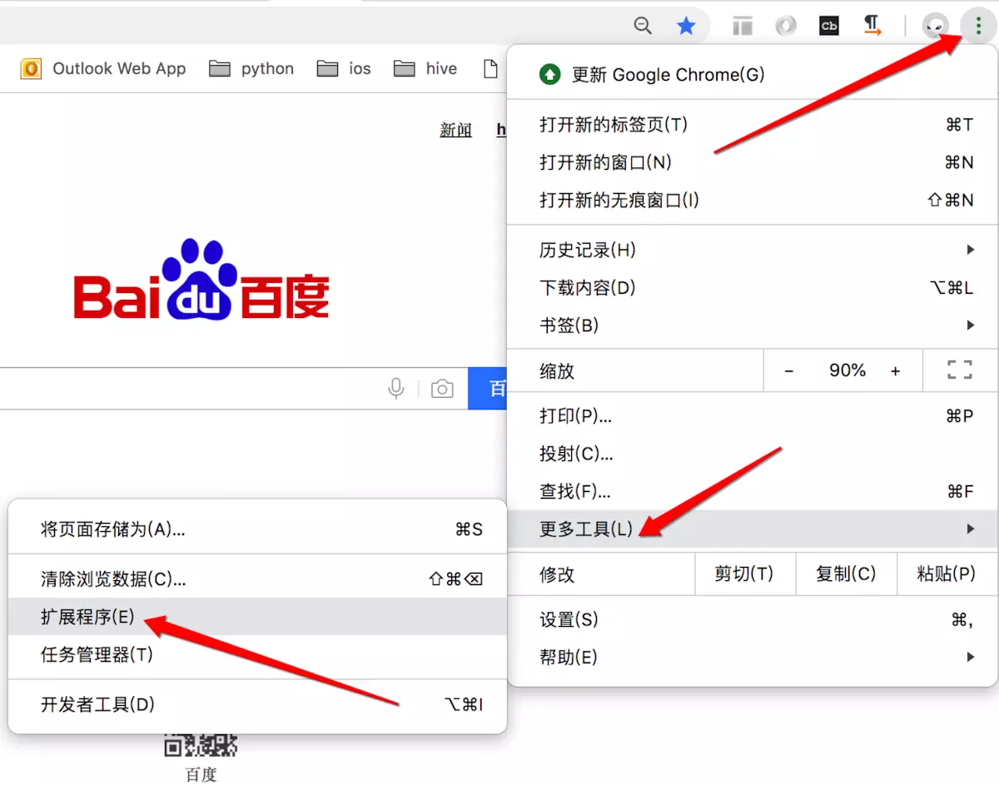Select 打开新的无痕窗口(I)
The height and width of the screenshot is (785, 999).
(753, 201)
